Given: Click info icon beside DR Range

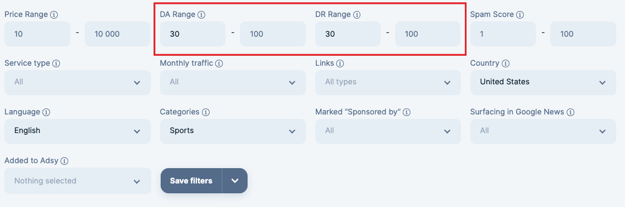Looking at the screenshot, I should point(357,15).
